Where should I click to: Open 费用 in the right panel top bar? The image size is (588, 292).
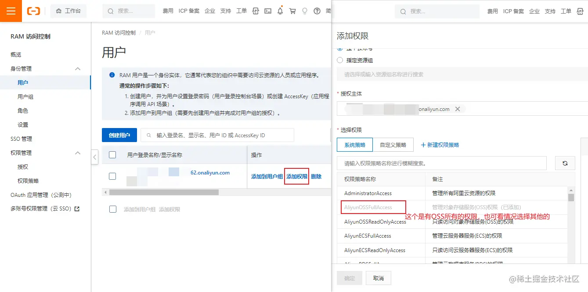tap(492, 11)
